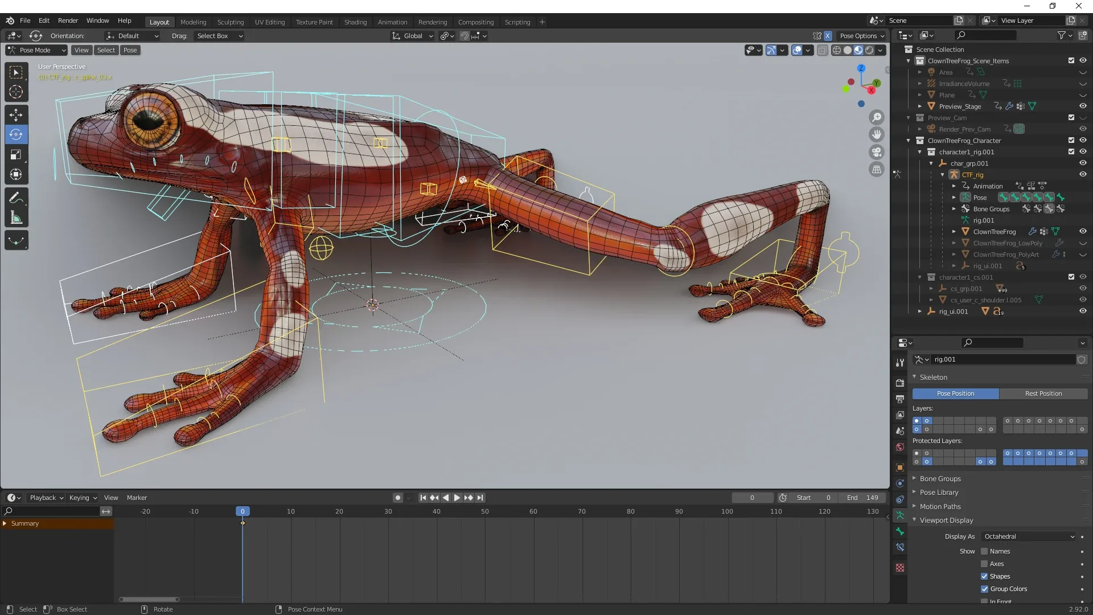This screenshot has height=615, width=1093.
Task: Enable the Names checkbox
Action: click(984, 551)
